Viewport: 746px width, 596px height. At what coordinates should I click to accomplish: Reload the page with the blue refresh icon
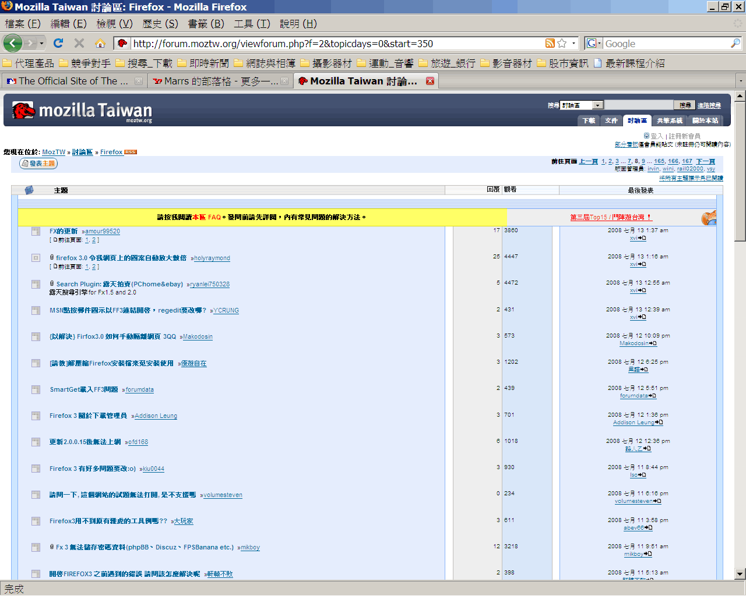pyautogui.click(x=58, y=43)
